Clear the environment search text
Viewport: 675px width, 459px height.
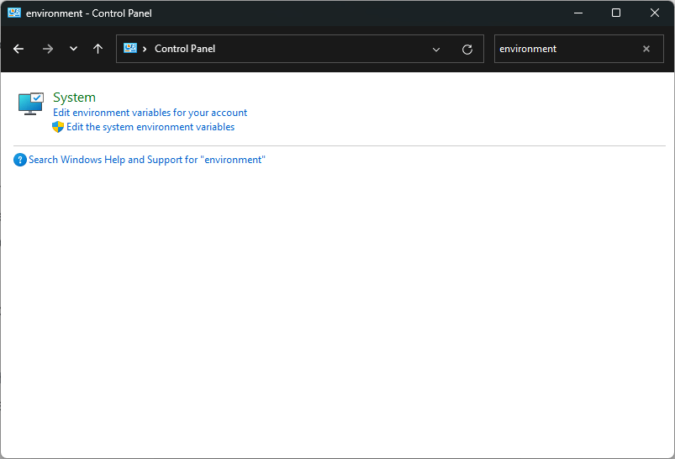tap(646, 49)
